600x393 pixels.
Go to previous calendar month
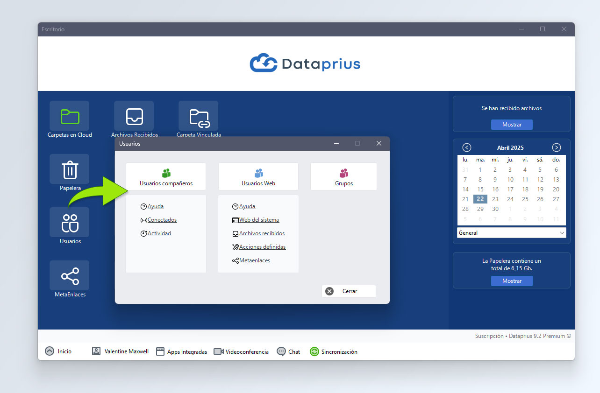(x=466, y=147)
